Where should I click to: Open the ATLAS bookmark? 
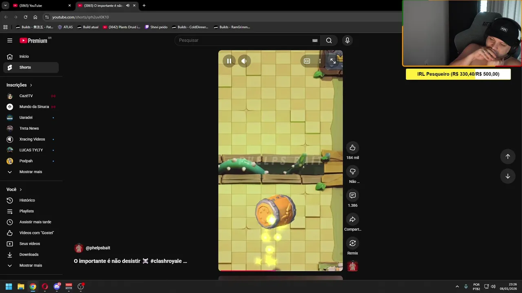(x=65, y=27)
